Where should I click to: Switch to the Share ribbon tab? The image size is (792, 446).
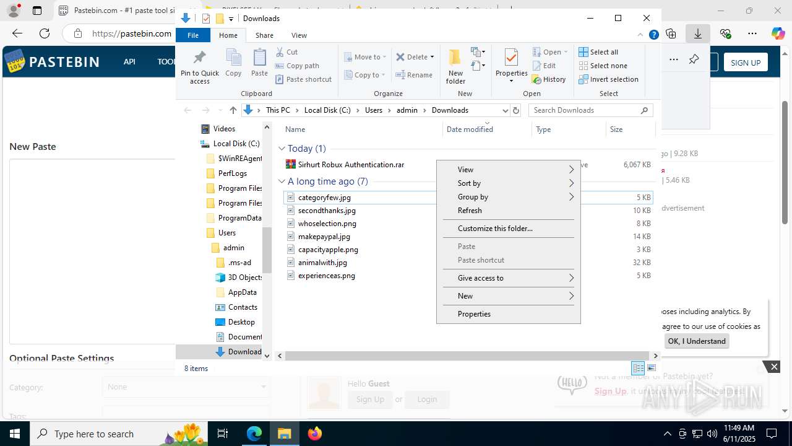(x=264, y=35)
